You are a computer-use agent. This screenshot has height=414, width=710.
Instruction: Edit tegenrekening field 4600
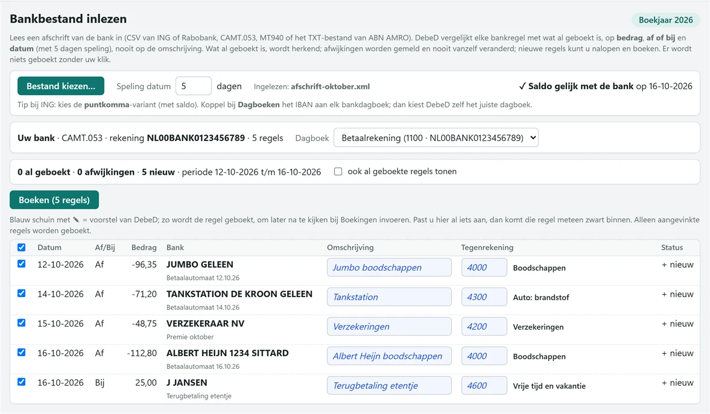[x=484, y=386]
